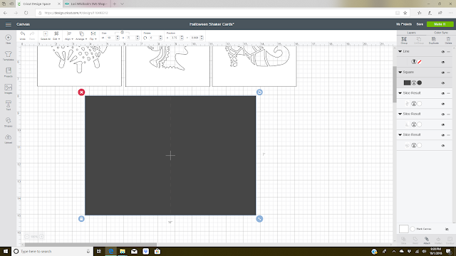This screenshot has width=456, height=256.
Task: Hide the Square group layer
Action: click(x=443, y=73)
